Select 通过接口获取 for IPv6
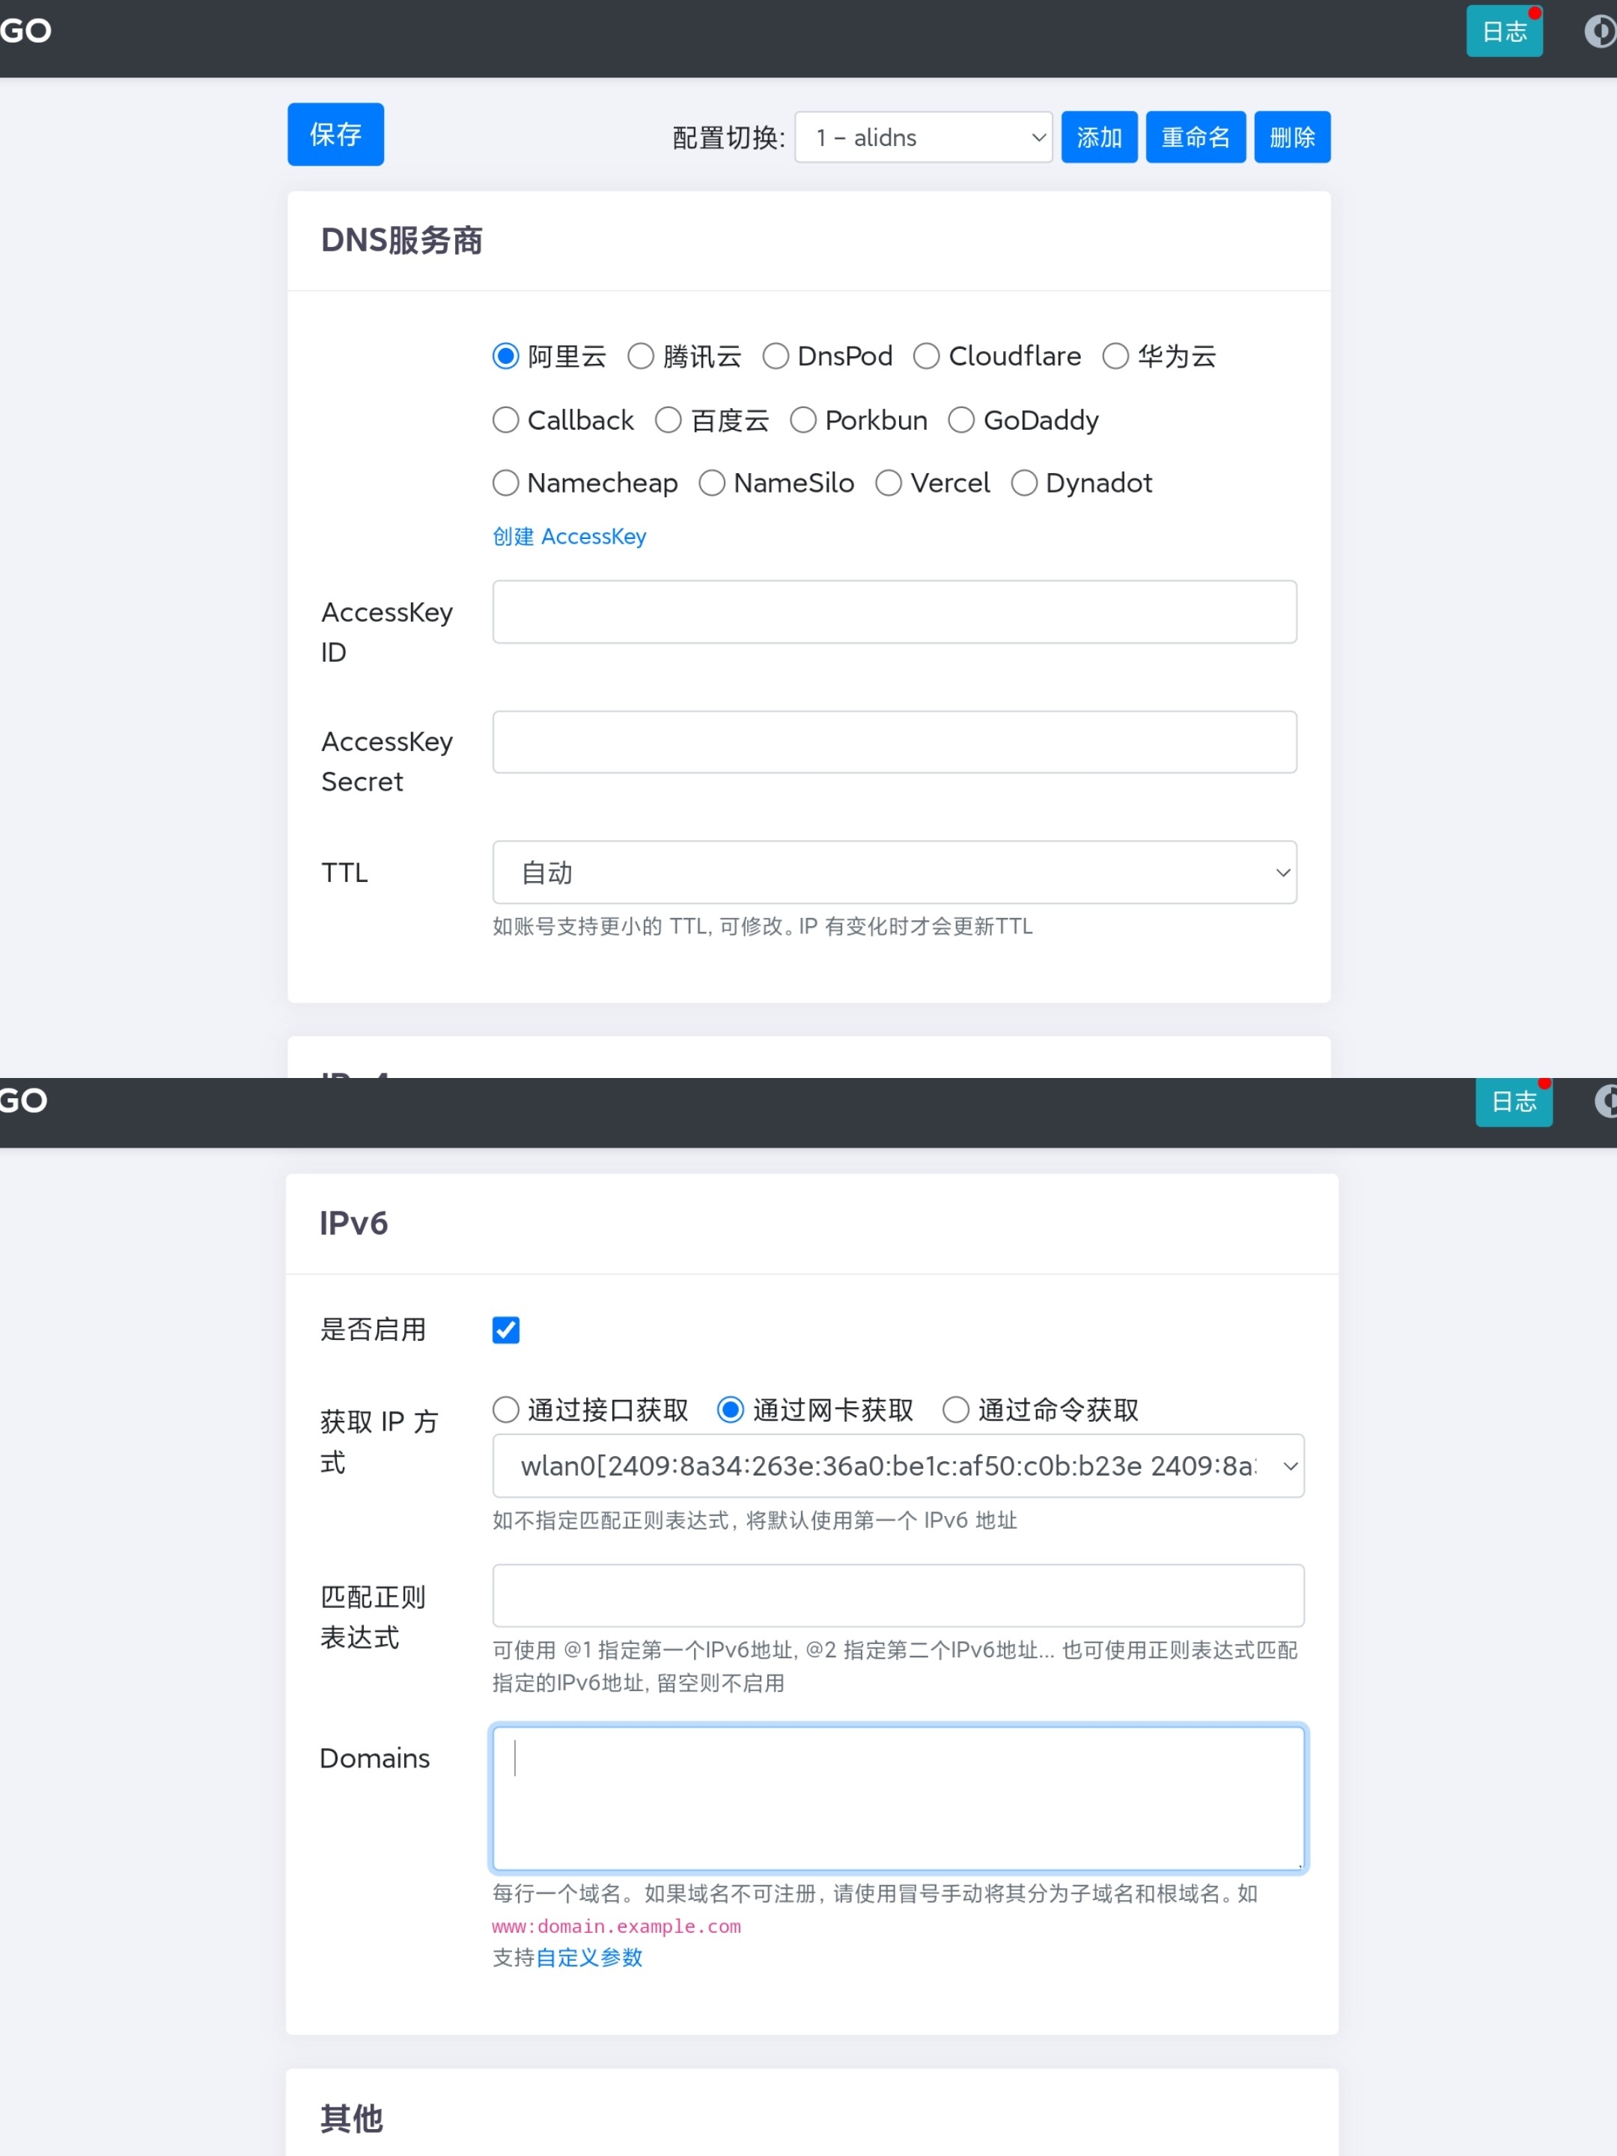Screen dimensions: 1617x2156 [x=506, y=1410]
